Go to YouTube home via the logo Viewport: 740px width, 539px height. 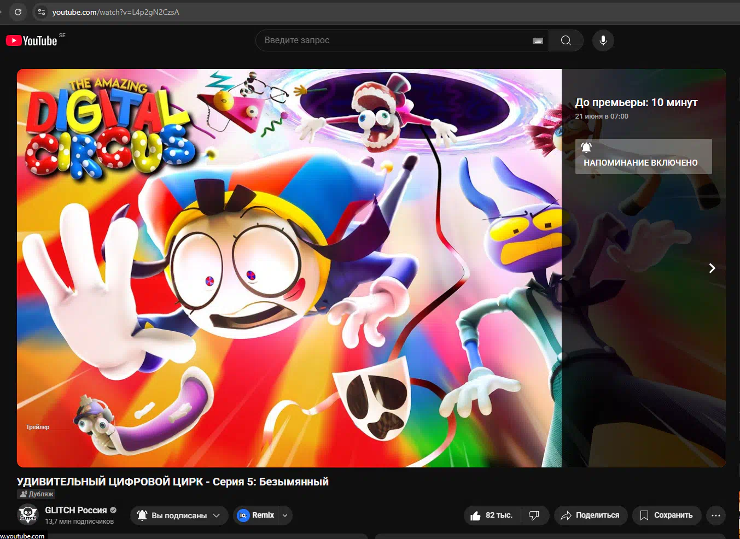[32, 40]
